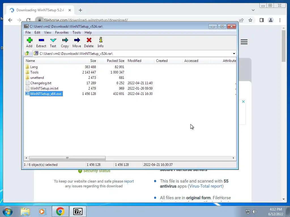The height and width of the screenshot is (217, 290).
Task: Click the 7-Zip taskbar button
Action: pyautogui.click(x=78, y=212)
